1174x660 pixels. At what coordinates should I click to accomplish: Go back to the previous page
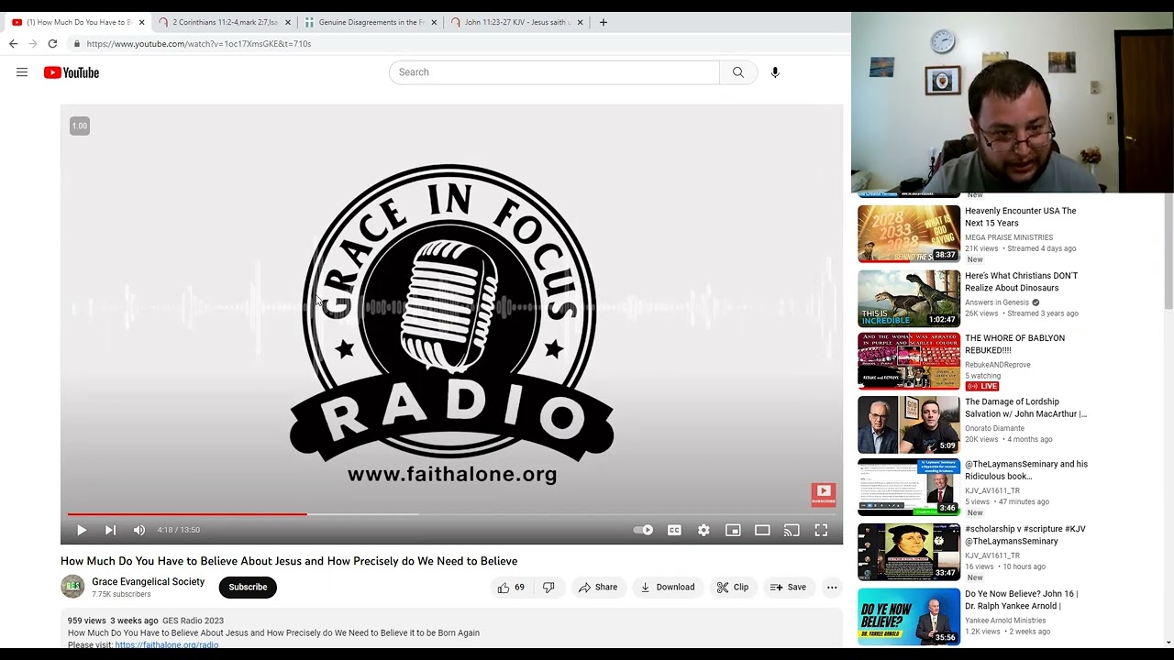tap(13, 43)
